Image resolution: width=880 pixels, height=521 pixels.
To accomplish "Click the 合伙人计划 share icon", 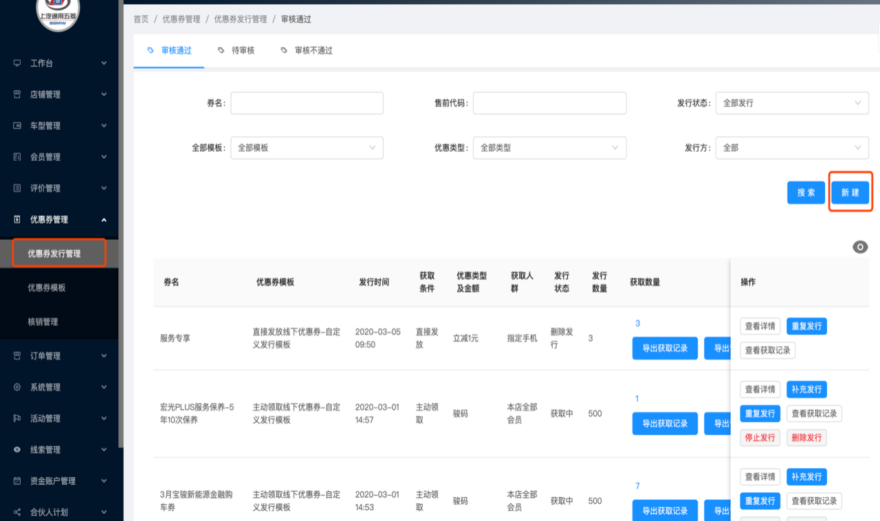I will [17, 512].
